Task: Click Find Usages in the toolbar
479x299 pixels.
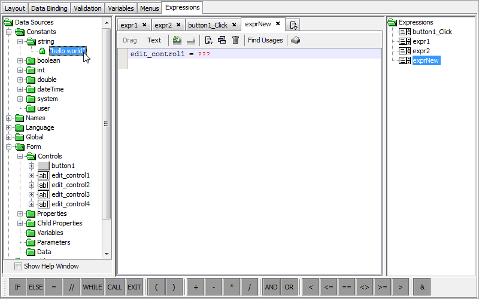Action: pyautogui.click(x=265, y=40)
